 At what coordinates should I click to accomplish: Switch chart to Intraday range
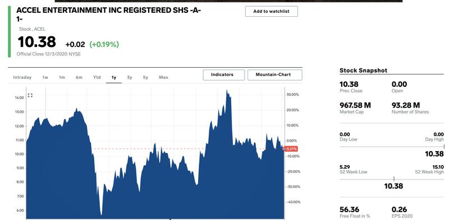[22, 77]
